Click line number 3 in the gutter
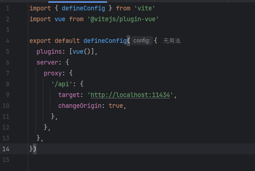Image resolution: width=255 pixels, height=171 pixels. pyautogui.click(x=8, y=30)
